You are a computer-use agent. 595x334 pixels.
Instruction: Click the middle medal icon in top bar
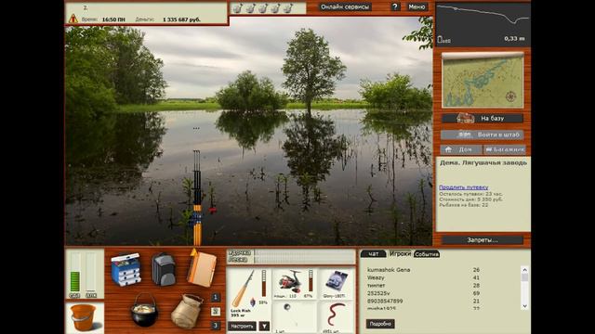262,8
